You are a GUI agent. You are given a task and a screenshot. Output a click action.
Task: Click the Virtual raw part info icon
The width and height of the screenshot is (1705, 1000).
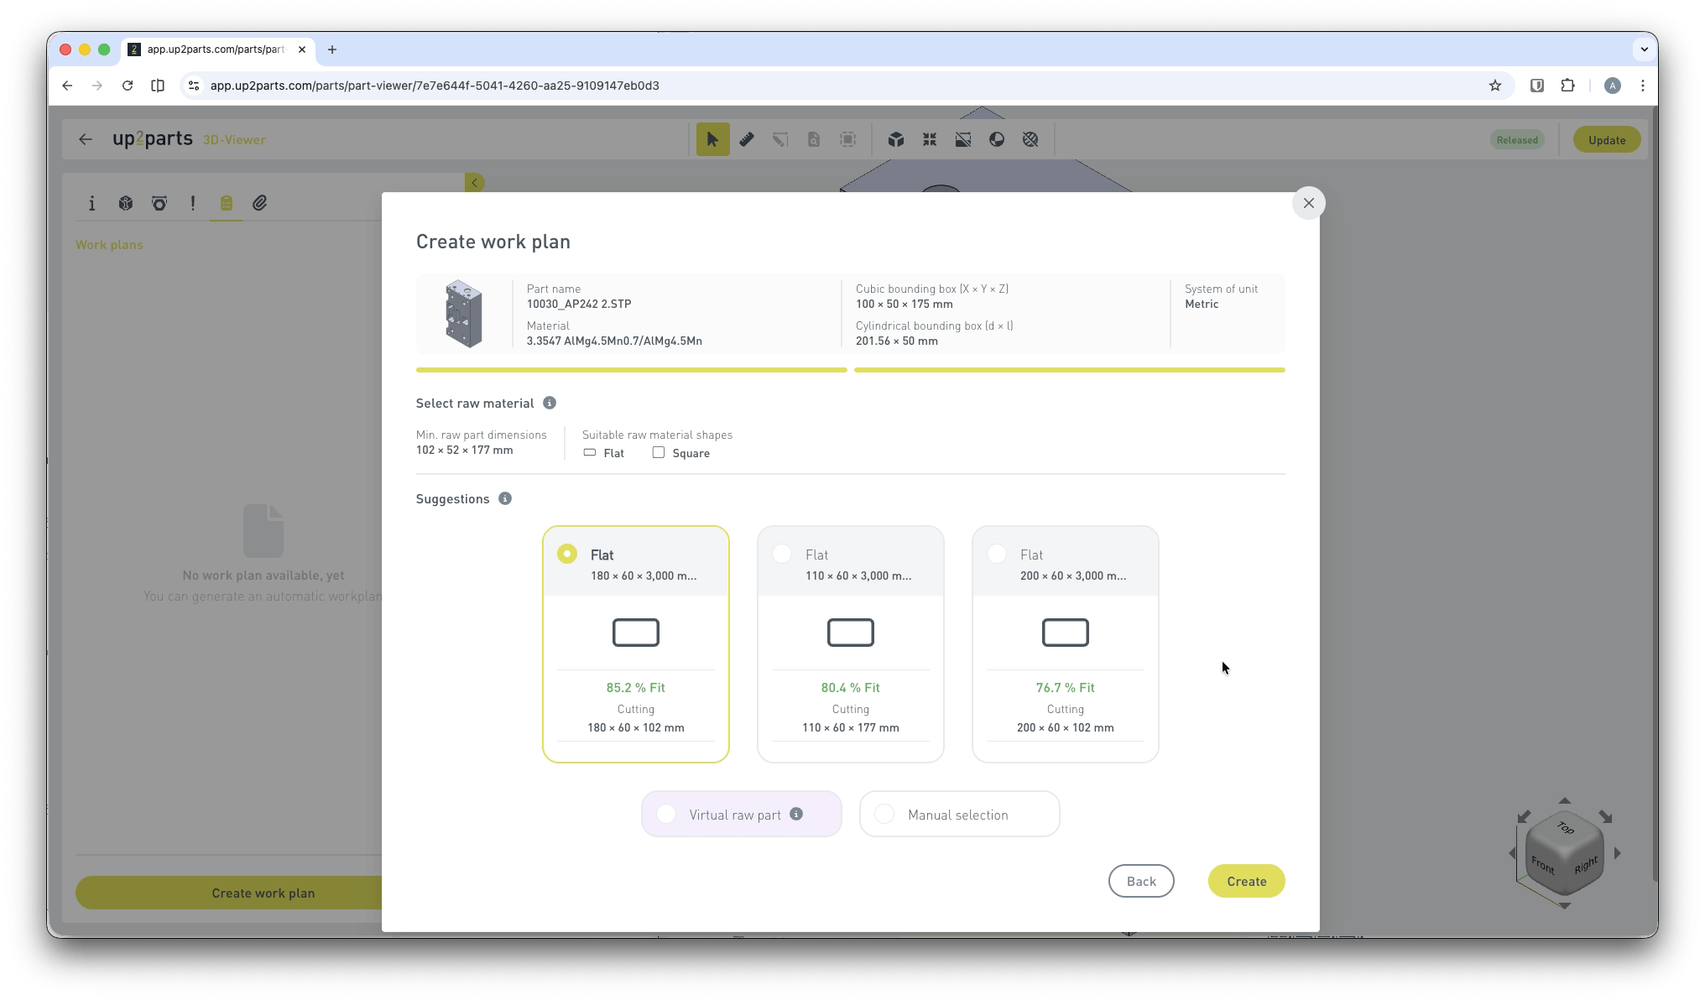pos(796,814)
